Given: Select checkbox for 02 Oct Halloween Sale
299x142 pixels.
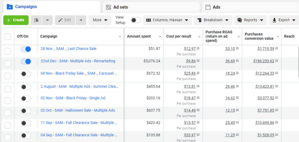Looking at the screenshot, I should coord(8,113).
